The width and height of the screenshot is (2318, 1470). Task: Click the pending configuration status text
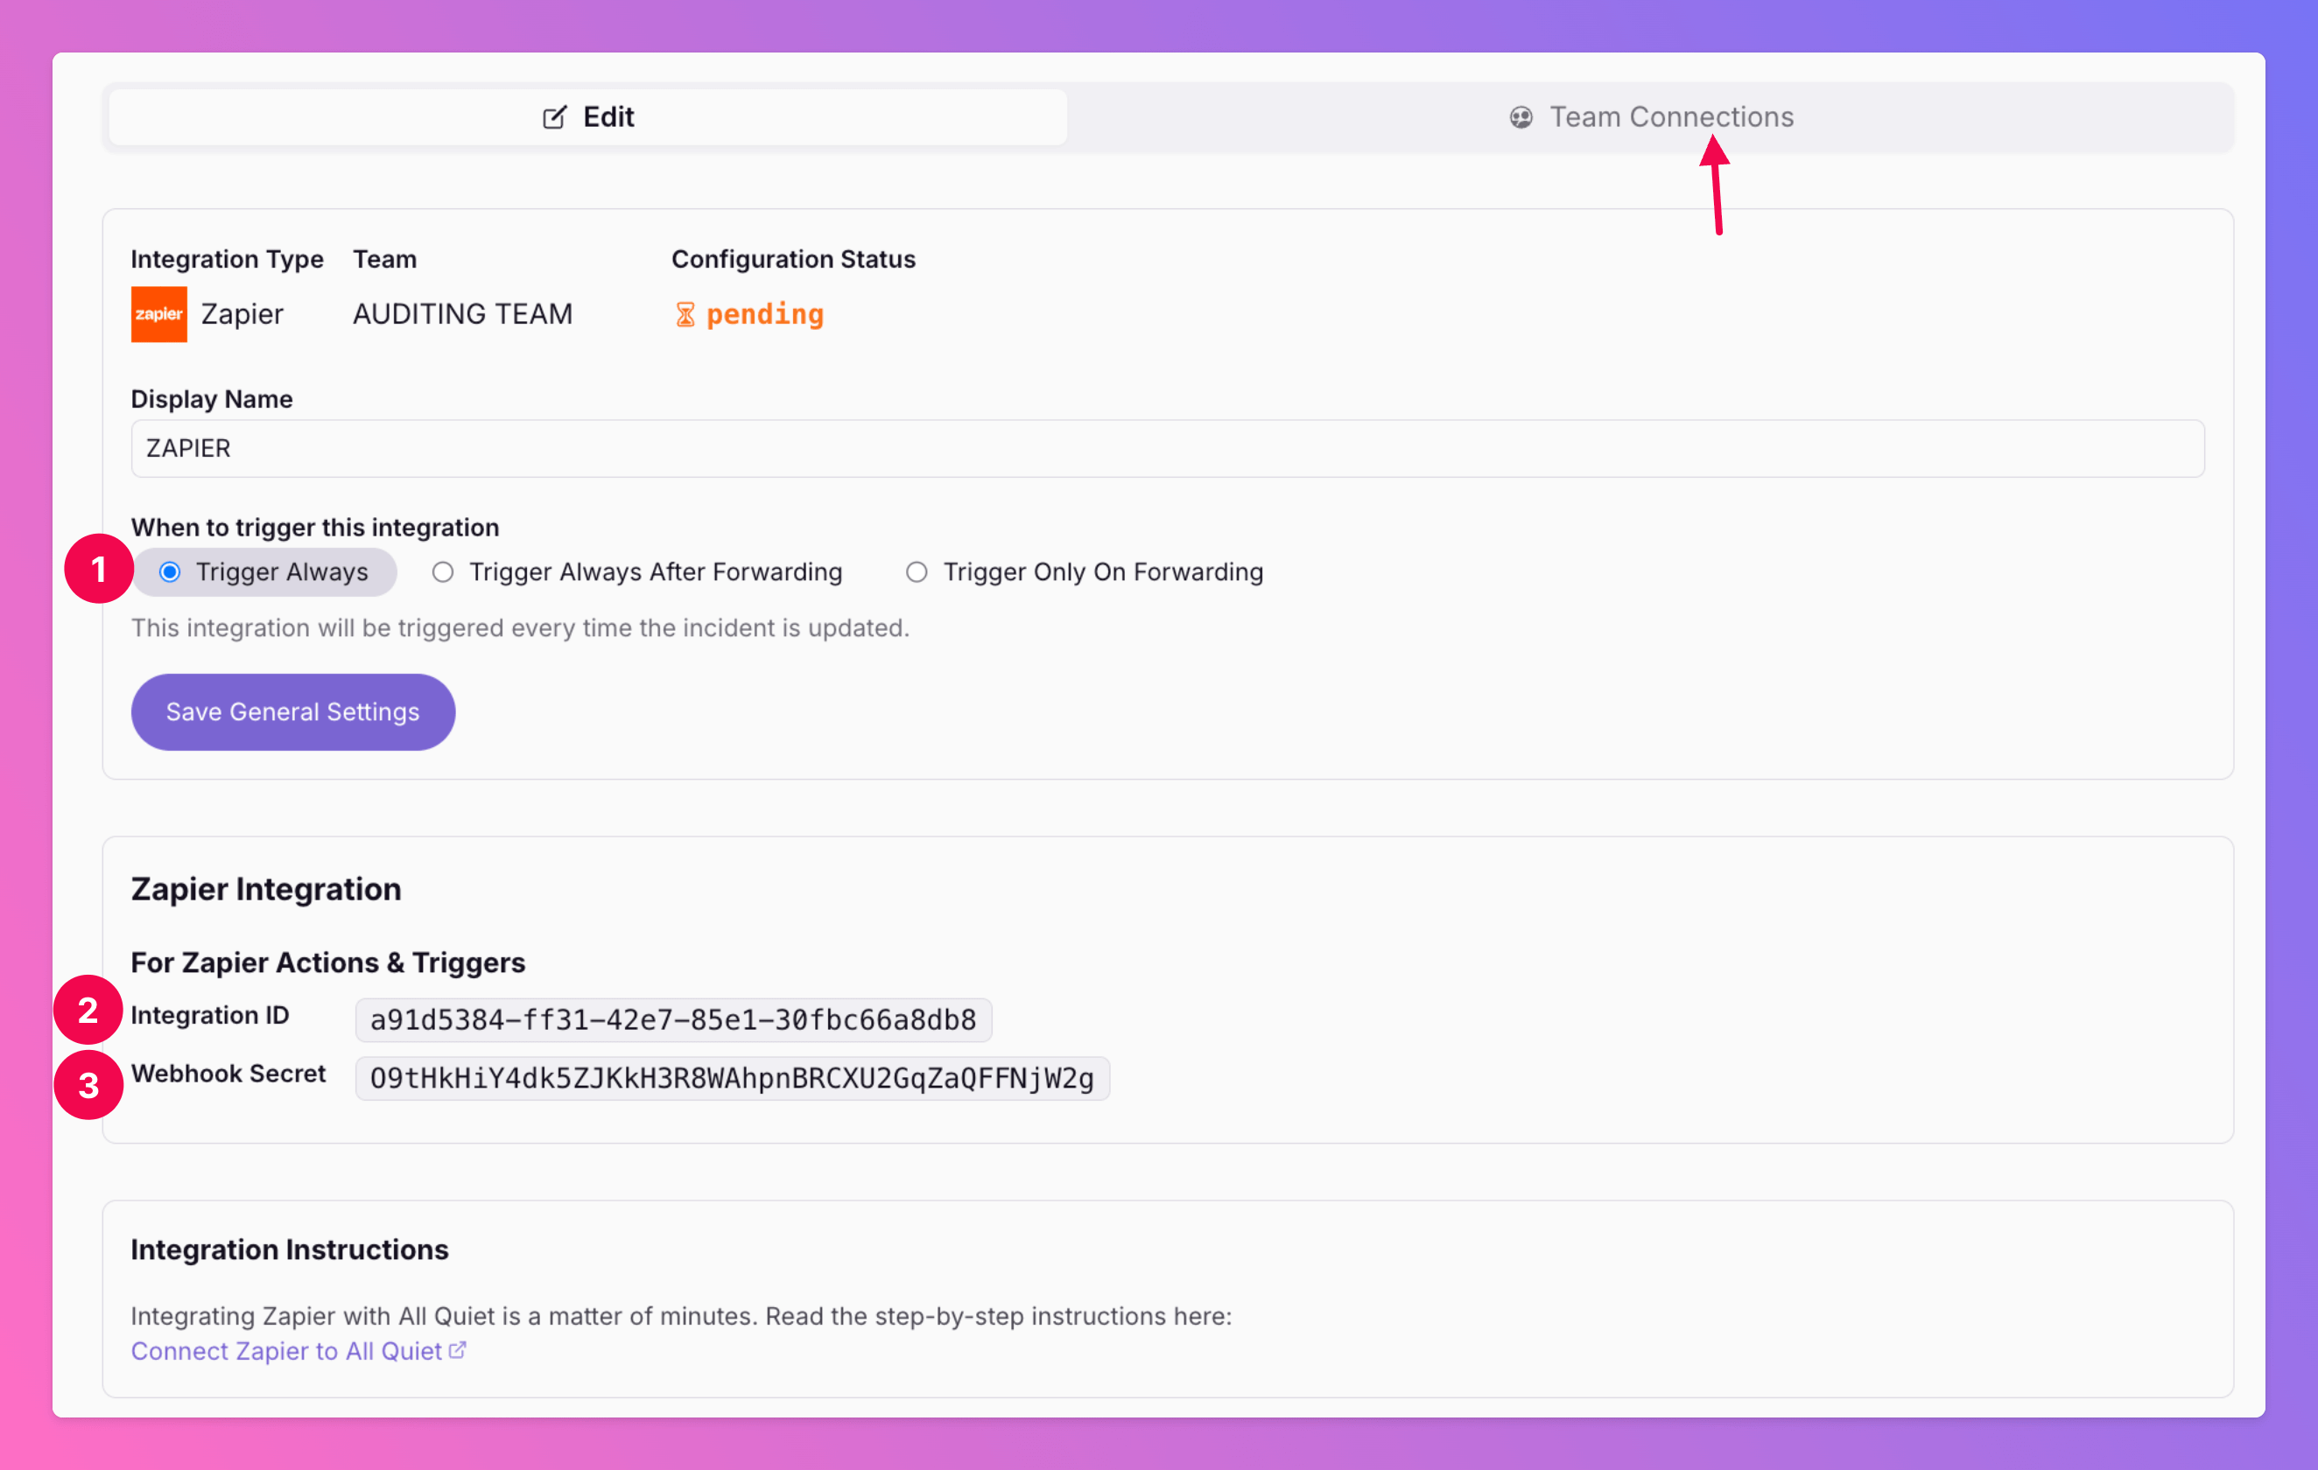point(764,315)
